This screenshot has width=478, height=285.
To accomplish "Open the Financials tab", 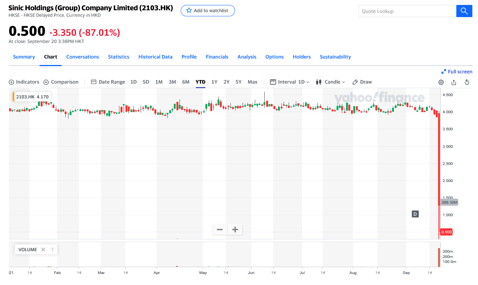I will [x=217, y=57].
